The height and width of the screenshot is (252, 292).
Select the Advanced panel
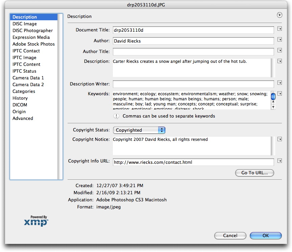[x=34, y=118]
